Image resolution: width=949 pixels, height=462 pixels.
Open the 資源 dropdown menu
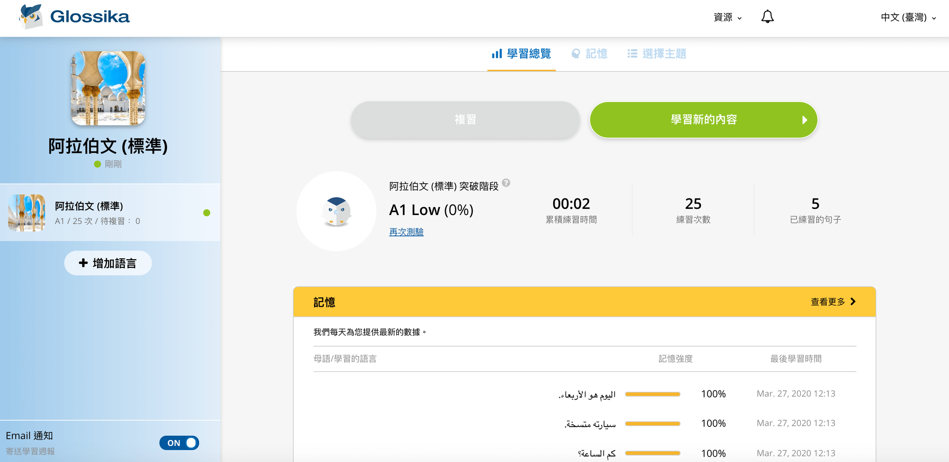click(727, 18)
